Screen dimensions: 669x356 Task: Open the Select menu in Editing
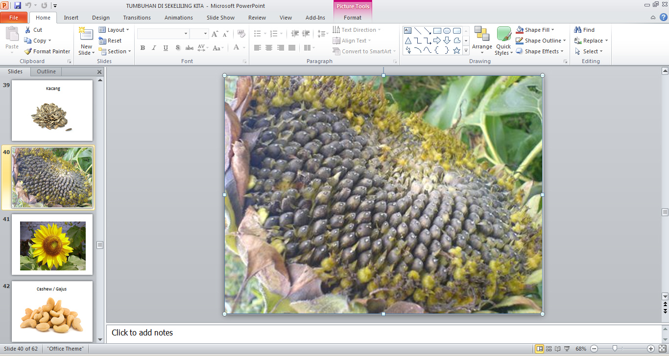tap(588, 51)
